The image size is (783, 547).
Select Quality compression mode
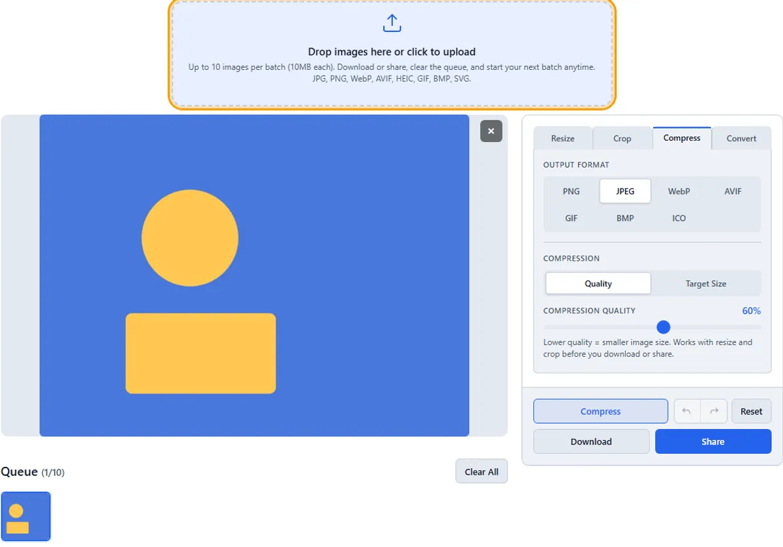(x=598, y=284)
